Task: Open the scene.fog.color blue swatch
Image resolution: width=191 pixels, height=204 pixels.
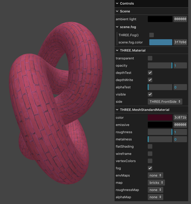Action: (161, 42)
